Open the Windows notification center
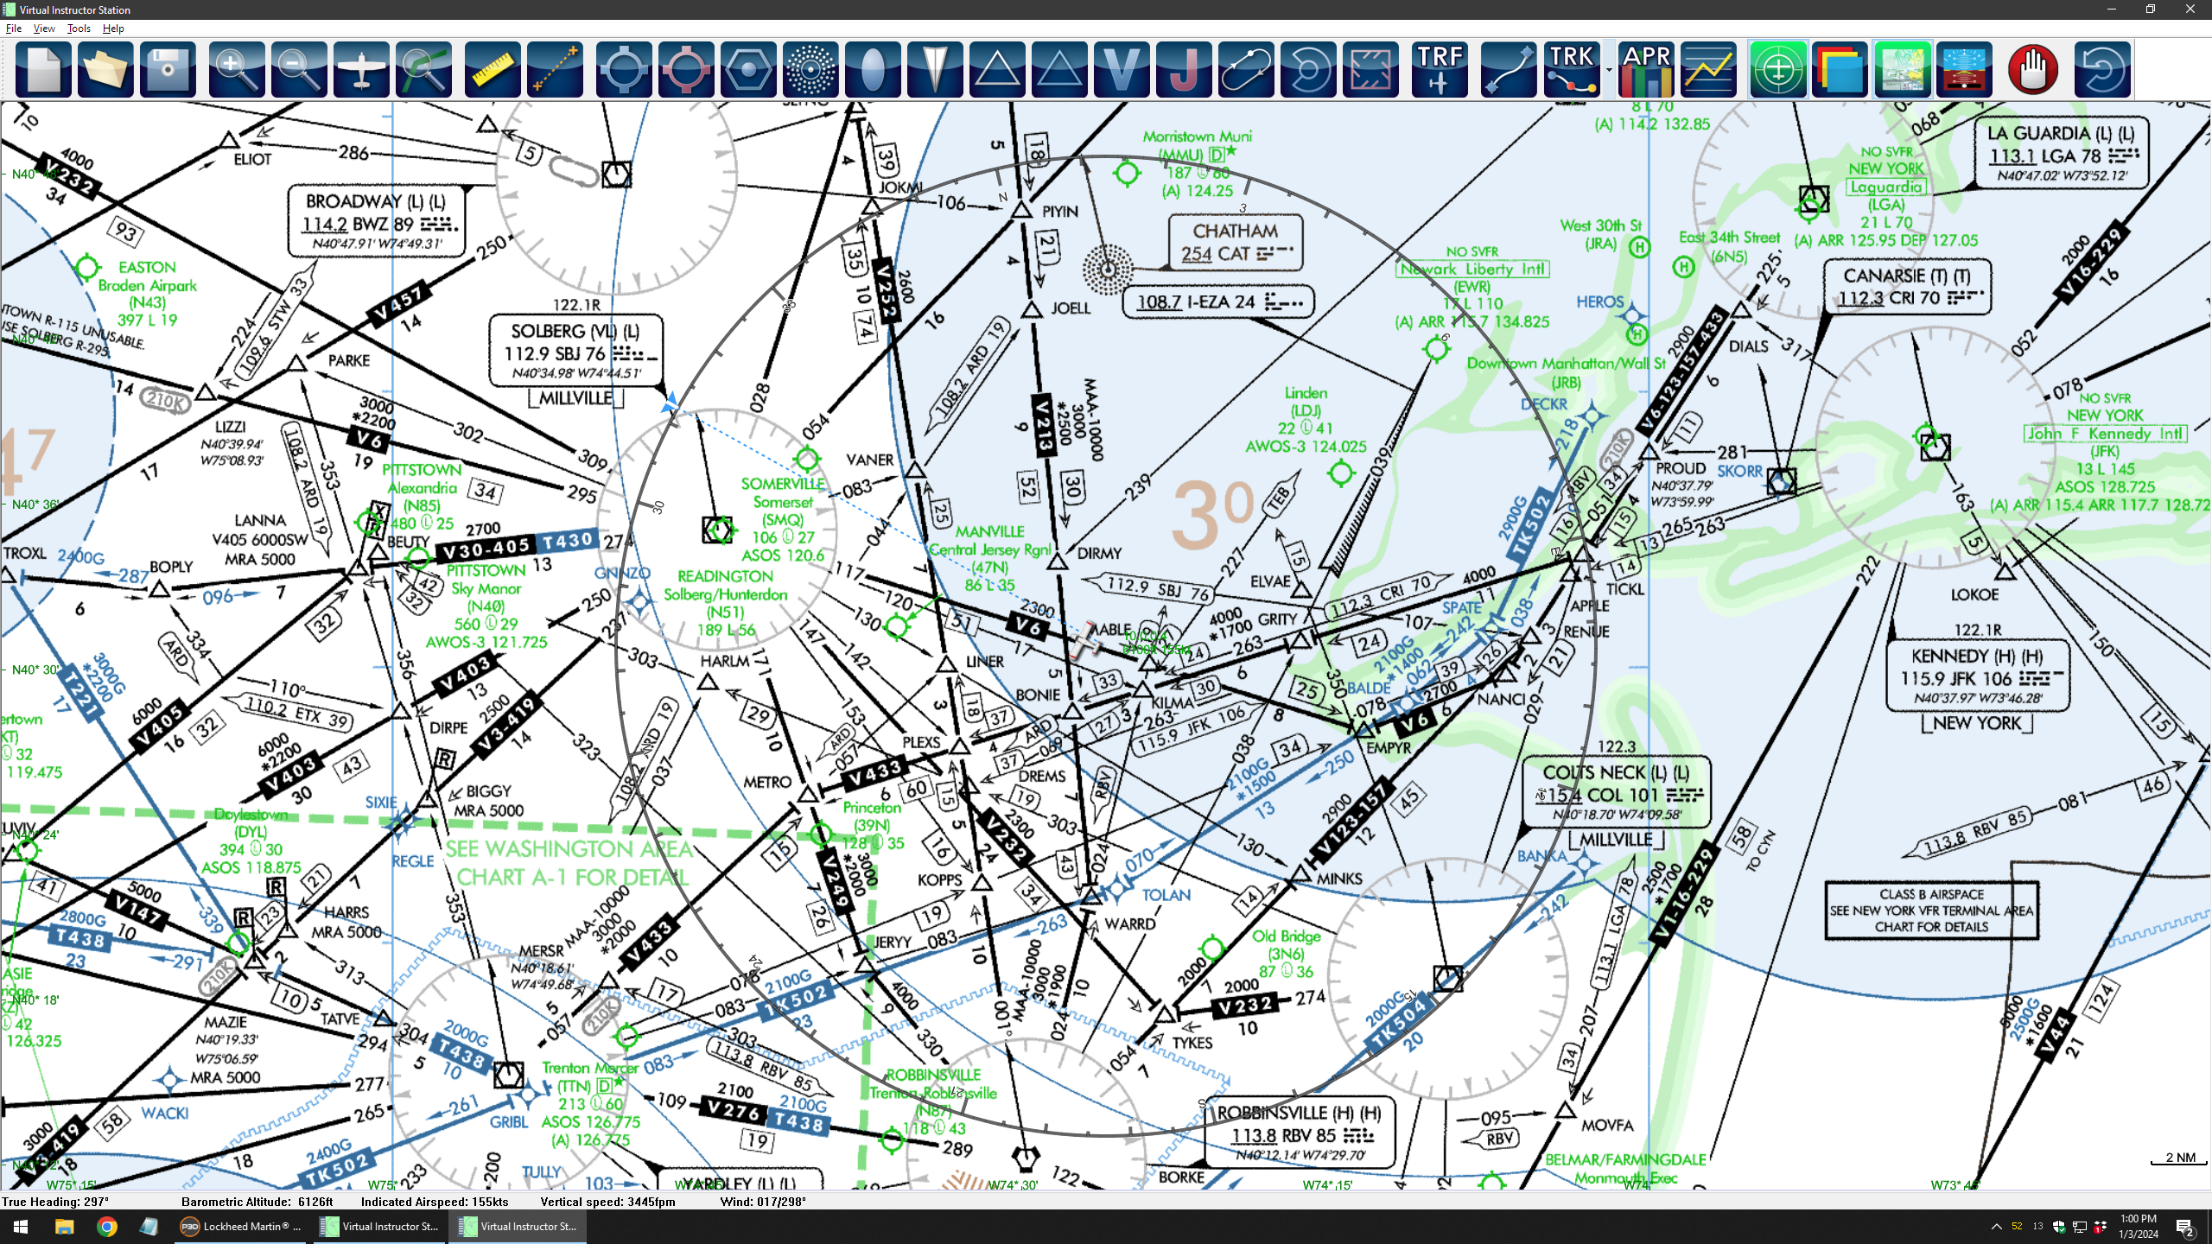Screen dimensions: 2212x1244 click(x=2185, y=1227)
